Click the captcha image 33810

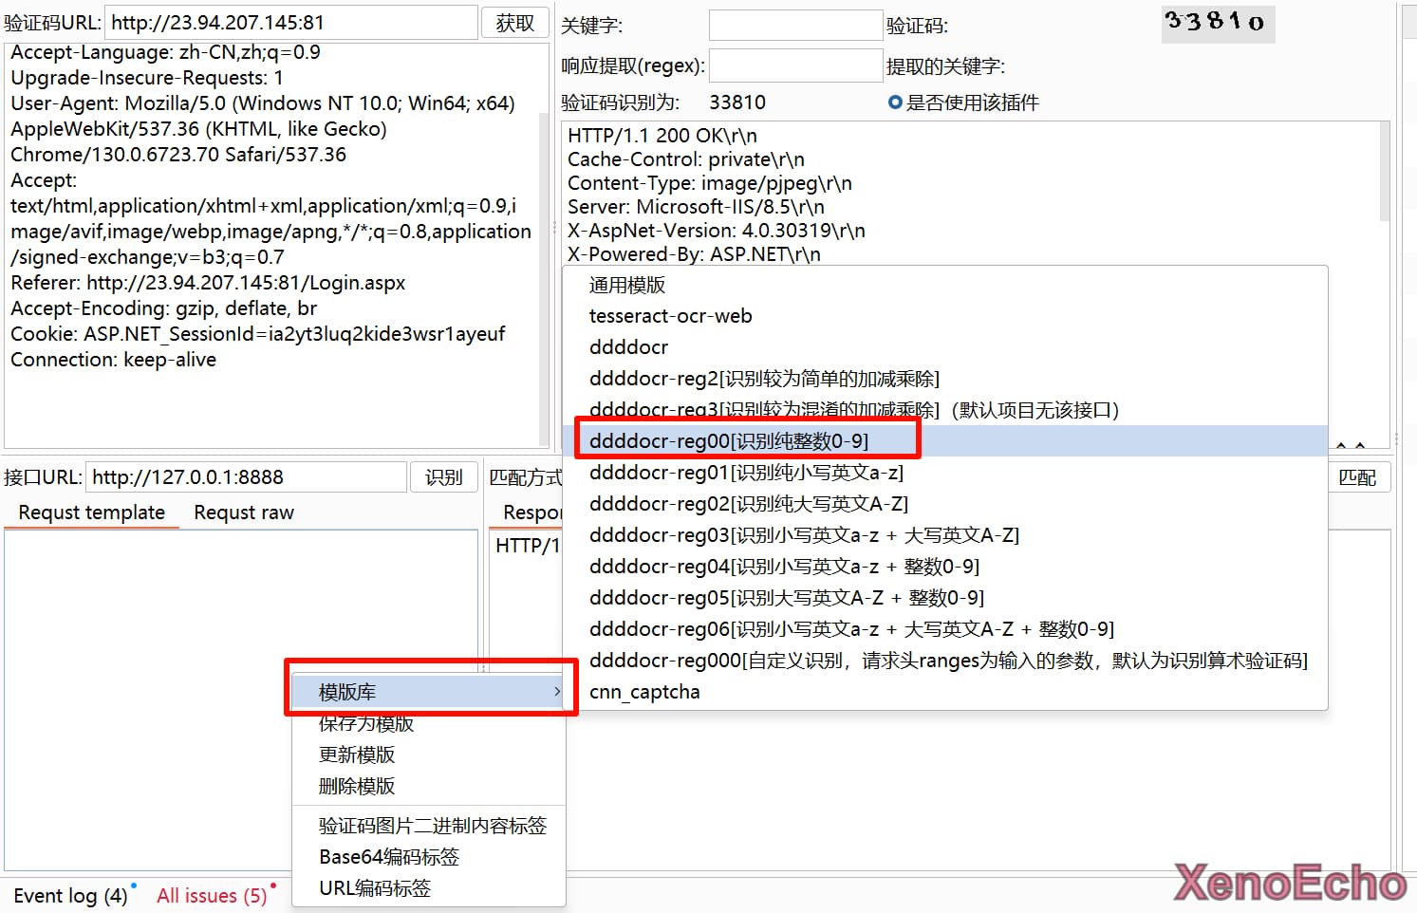tap(1217, 22)
